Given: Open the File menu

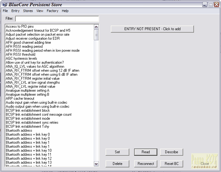Looking at the screenshot, I should coord(5,11).
